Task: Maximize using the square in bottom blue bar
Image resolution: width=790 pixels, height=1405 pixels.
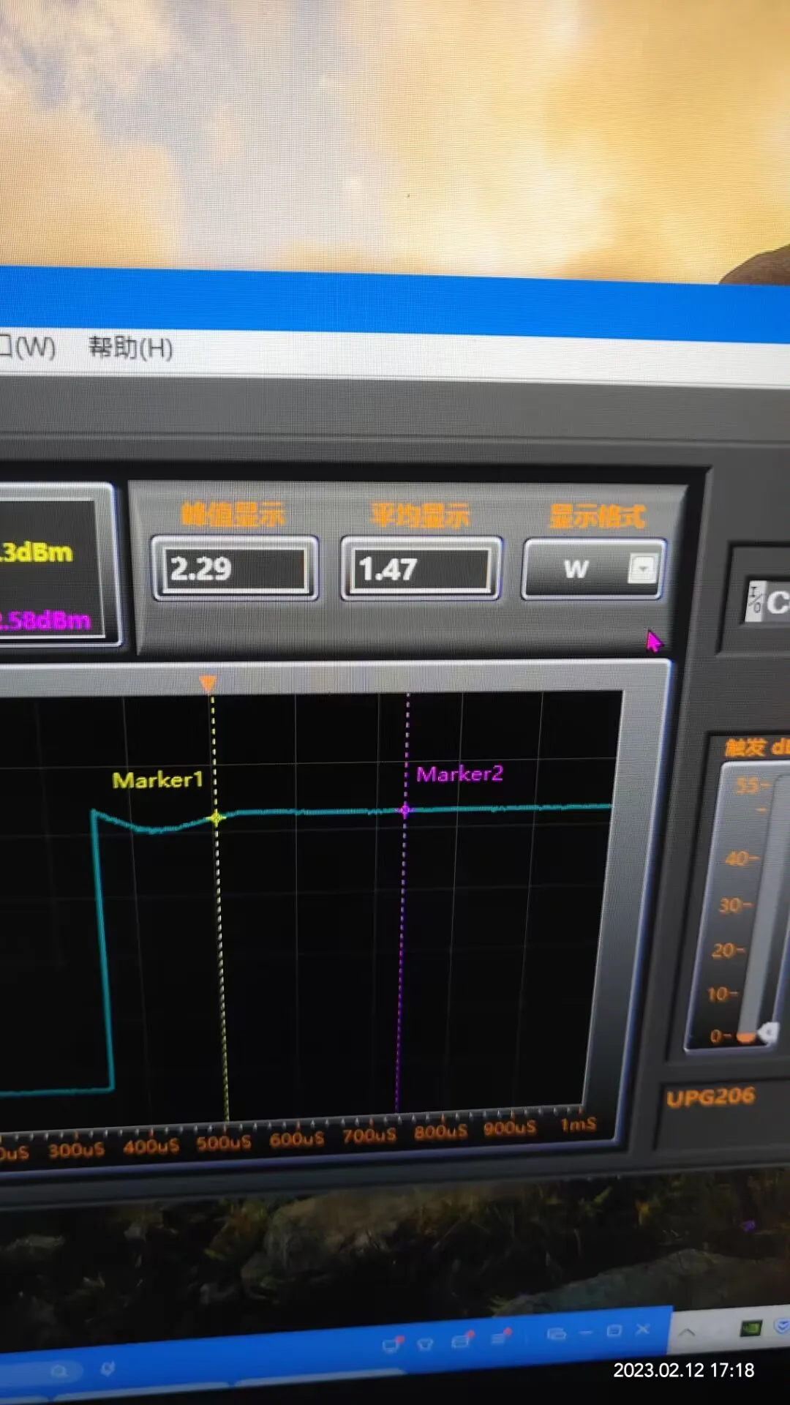Action: [614, 1331]
